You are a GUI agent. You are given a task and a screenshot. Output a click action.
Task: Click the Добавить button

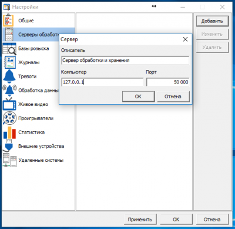click(x=212, y=21)
